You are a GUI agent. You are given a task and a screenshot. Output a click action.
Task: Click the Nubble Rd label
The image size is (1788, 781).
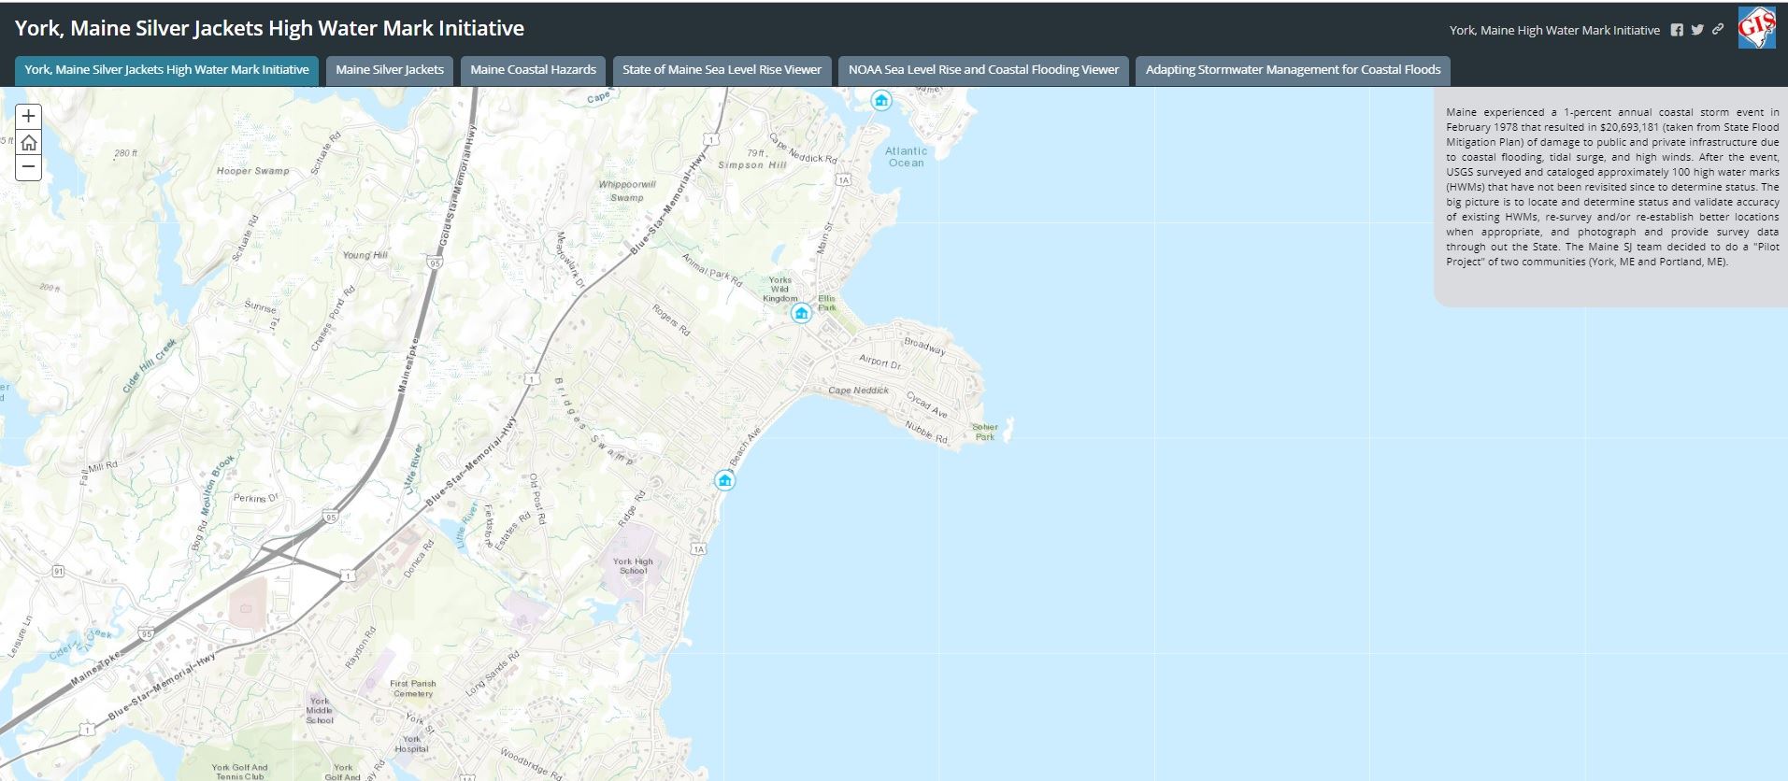pos(925,432)
